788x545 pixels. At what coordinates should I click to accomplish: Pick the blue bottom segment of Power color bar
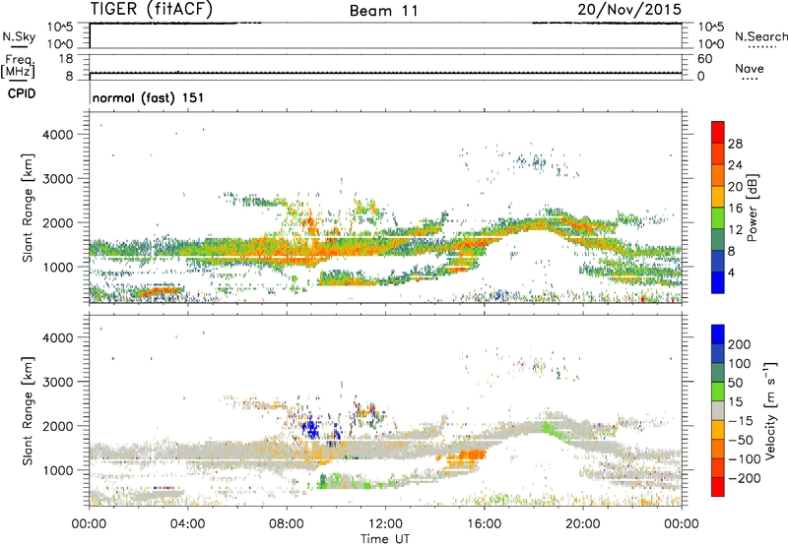(718, 282)
